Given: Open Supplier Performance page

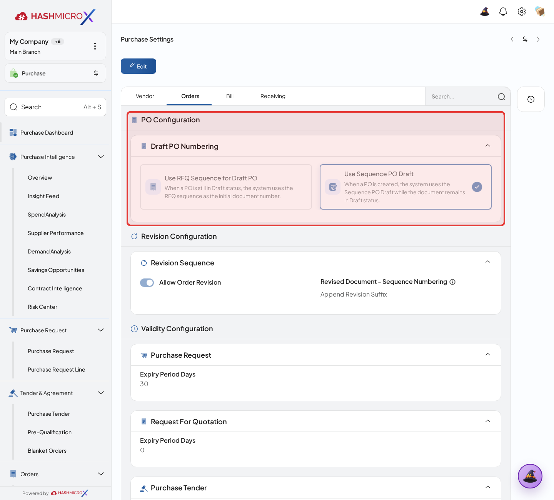Looking at the screenshot, I should click(55, 233).
